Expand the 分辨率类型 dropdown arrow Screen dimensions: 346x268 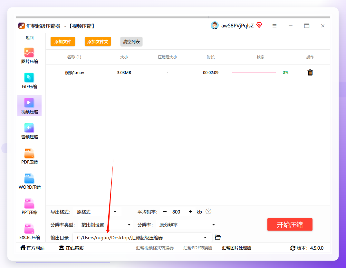129,225
